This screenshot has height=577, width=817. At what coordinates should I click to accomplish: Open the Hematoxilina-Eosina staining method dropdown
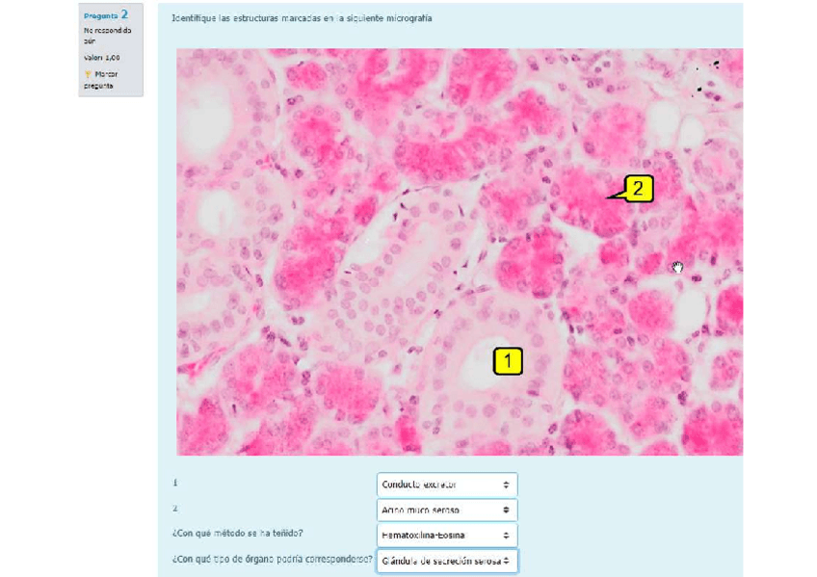[446, 535]
